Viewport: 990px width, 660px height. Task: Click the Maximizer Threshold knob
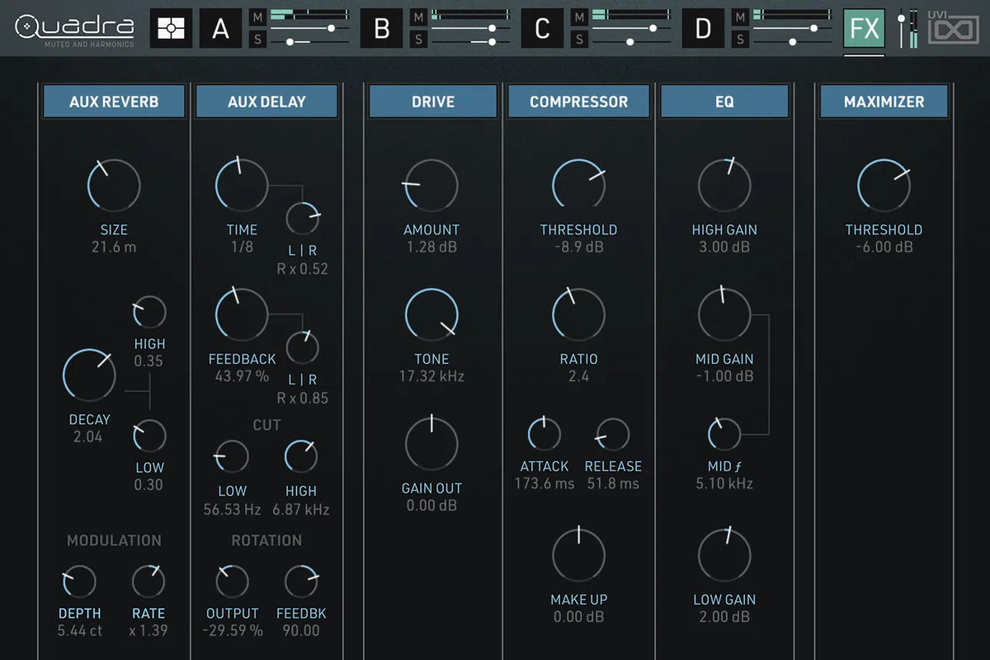pyautogui.click(x=884, y=186)
